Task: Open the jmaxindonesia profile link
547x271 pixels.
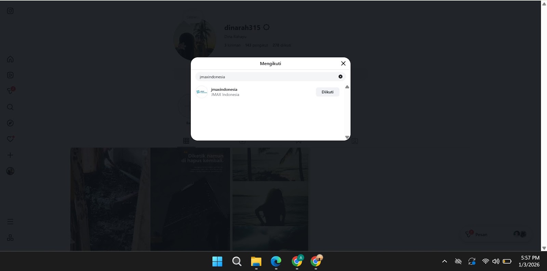Action: click(224, 89)
